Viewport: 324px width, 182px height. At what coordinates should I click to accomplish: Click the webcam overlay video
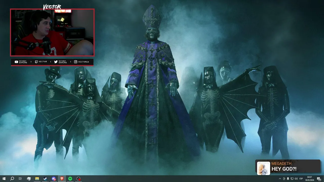52,32
